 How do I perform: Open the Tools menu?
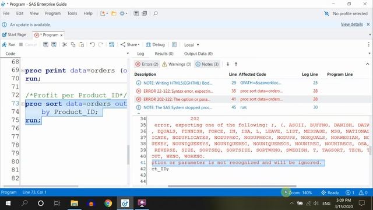(72, 13)
